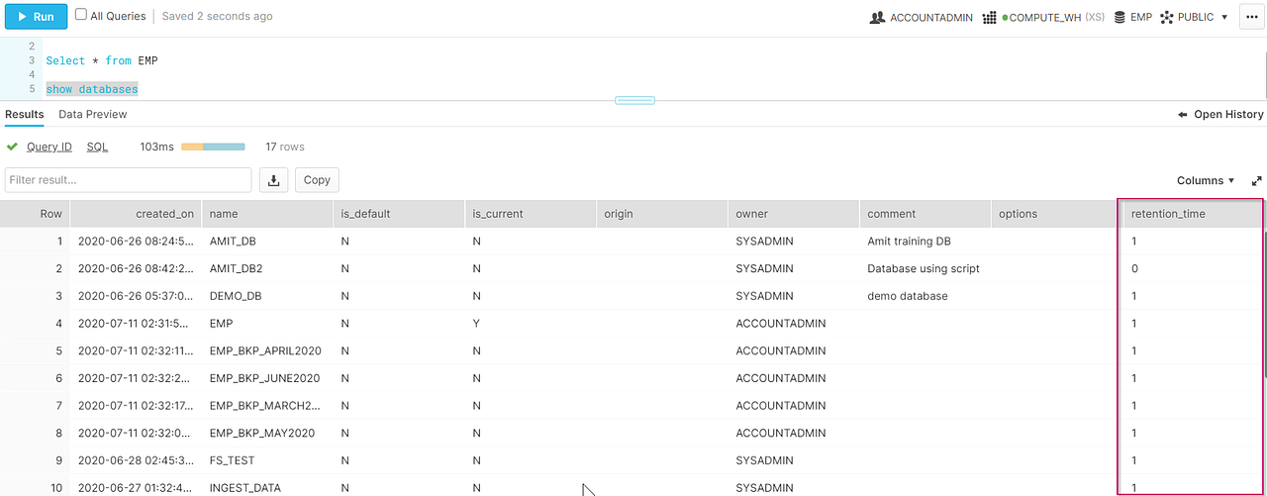Image resolution: width=1267 pixels, height=496 pixels.
Task: Toggle the All Queries checkbox
Action: [81, 15]
